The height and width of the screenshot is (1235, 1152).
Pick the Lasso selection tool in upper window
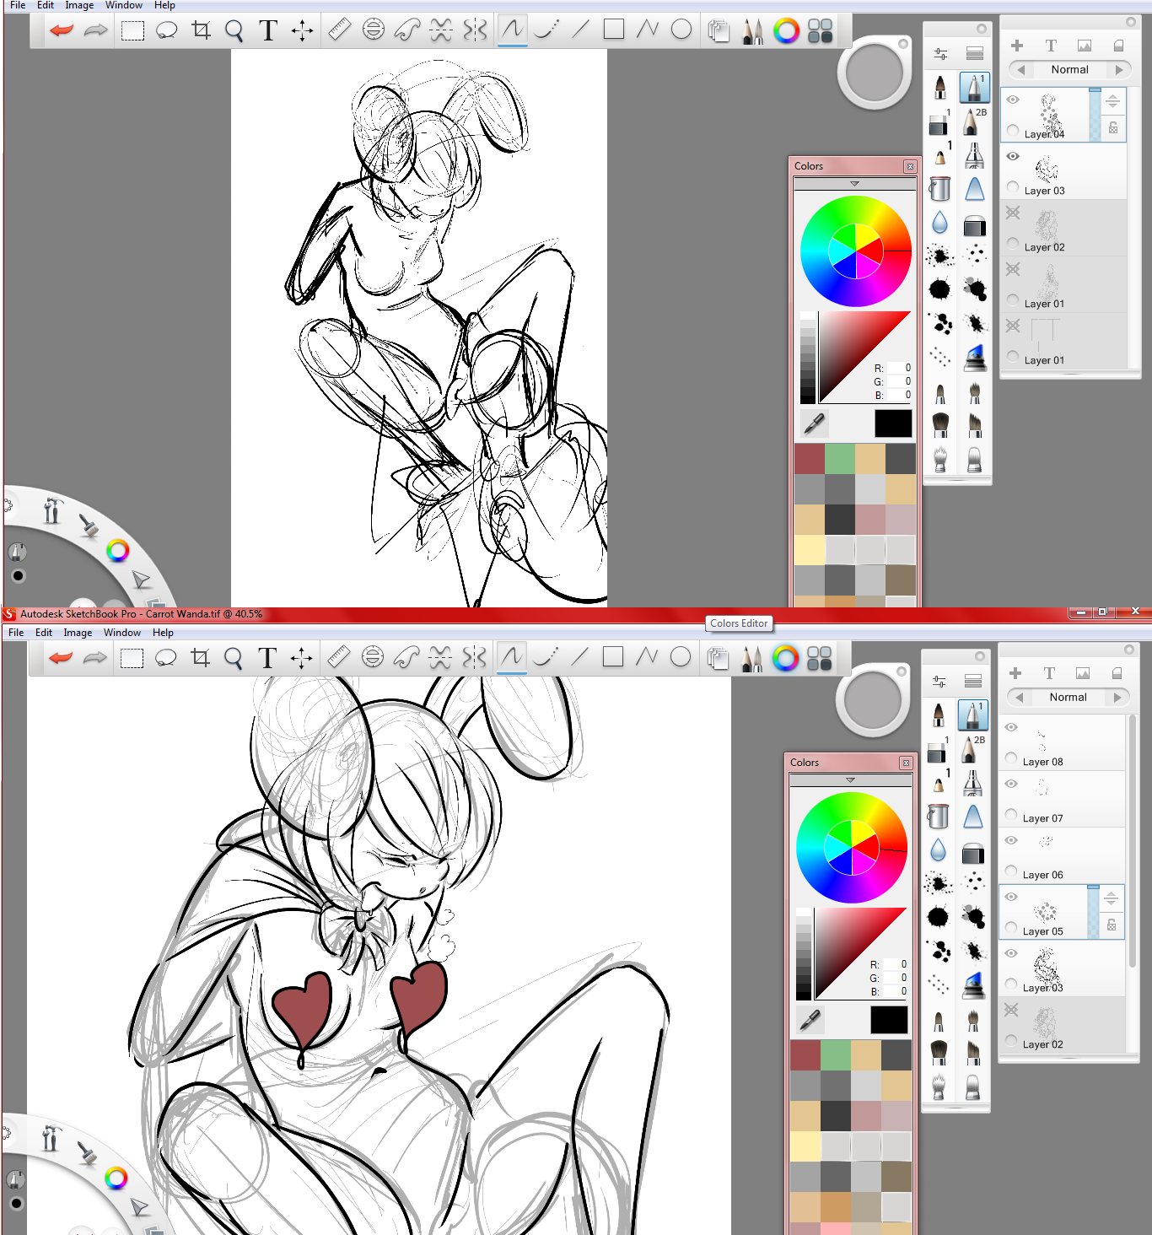pos(167,31)
